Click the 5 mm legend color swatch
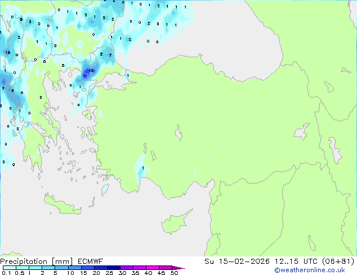This screenshot has width=357, height=275. pos(61,268)
